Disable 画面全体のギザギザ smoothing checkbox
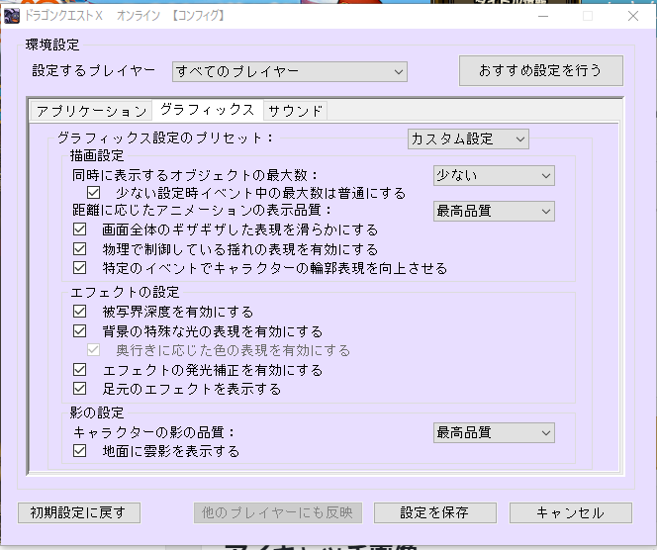Viewport: 657px width, 550px height. pos(80,229)
